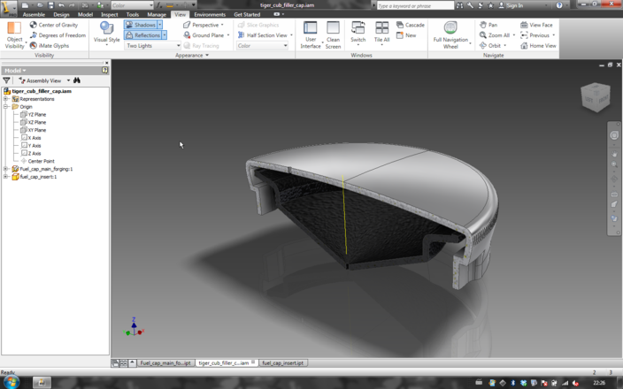Toggle Degrees of Freedom display
The height and width of the screenshot is (389, 623).
(x=58, y=35)
